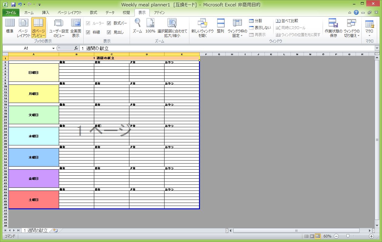Select the ページレイアウト view icon

23,27
